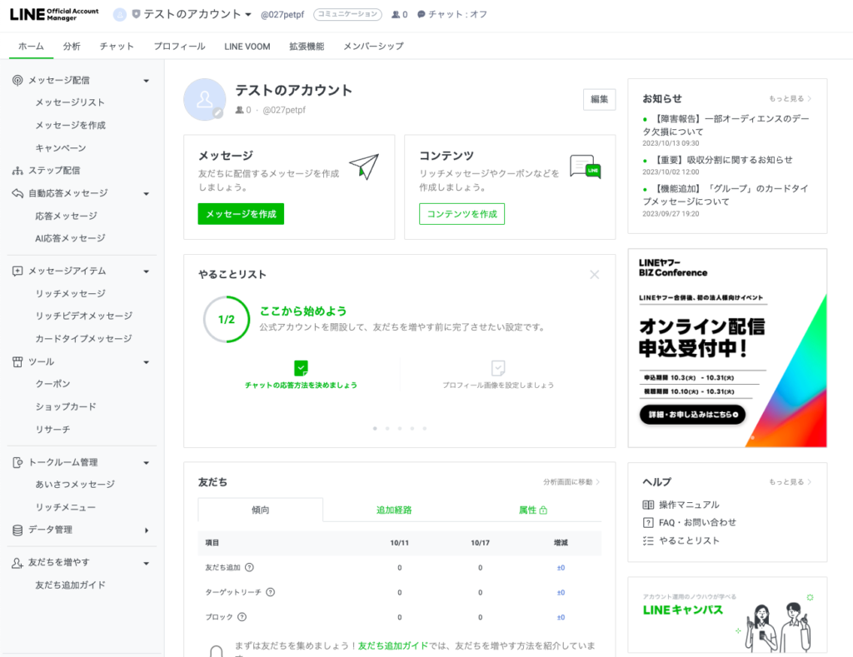Open the プロフィール tab
The height and width of the screenshot is (657, 853).
(180, 47)
